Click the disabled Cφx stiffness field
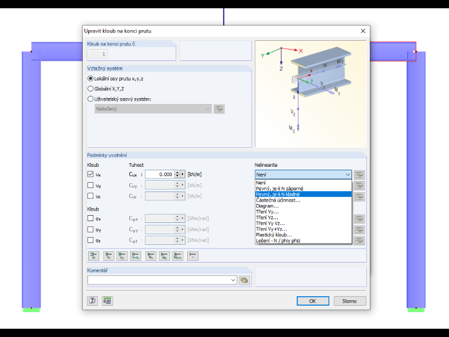449x337 pixels. [x=160, y=218]
